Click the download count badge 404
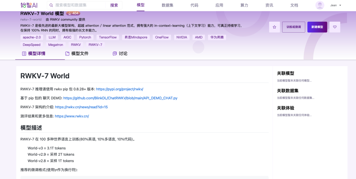Viewport: 356px width, 179px height. pos(73,13)
